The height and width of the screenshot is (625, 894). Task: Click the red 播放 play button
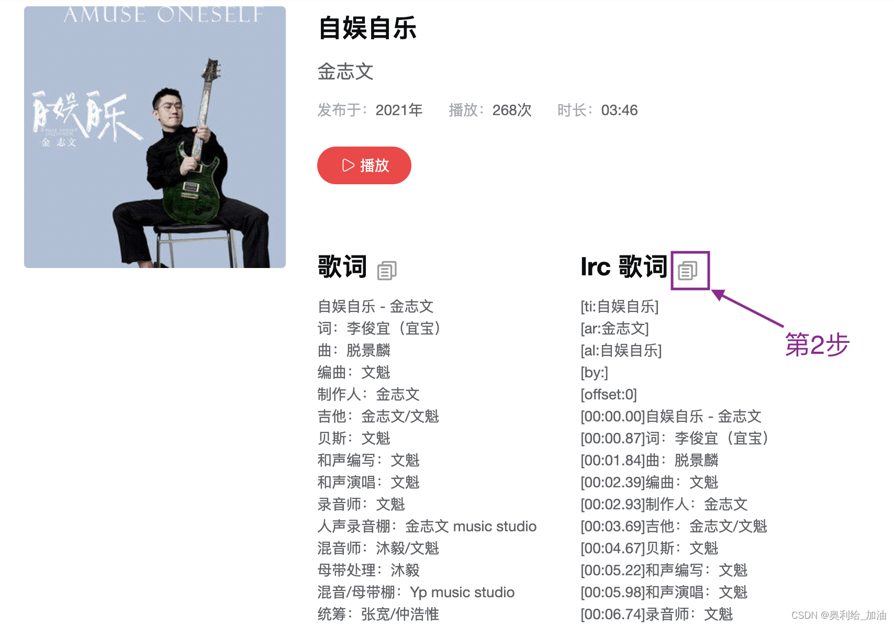(364, 165)
